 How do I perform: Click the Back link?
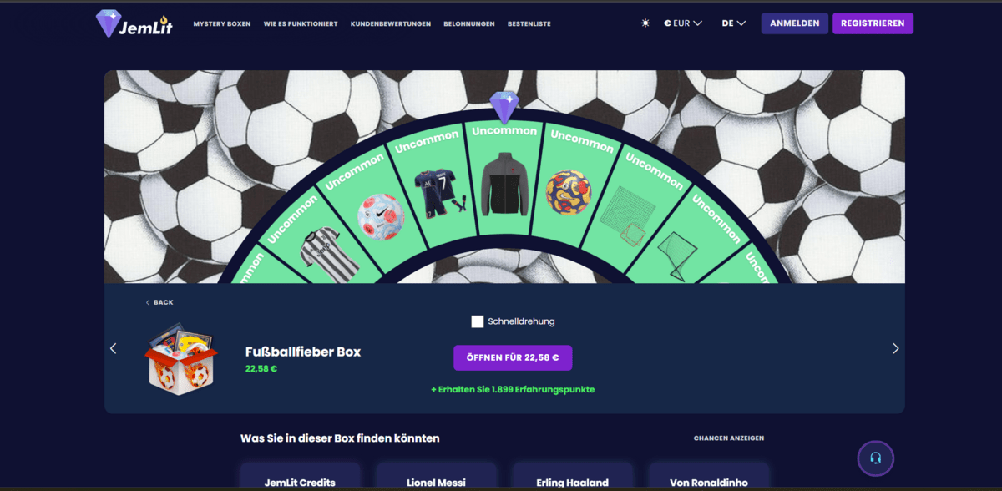click(159, 302)
